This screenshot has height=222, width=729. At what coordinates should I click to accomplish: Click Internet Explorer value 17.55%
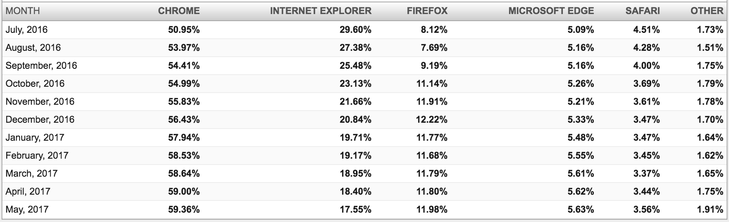(x=355, y=209)
